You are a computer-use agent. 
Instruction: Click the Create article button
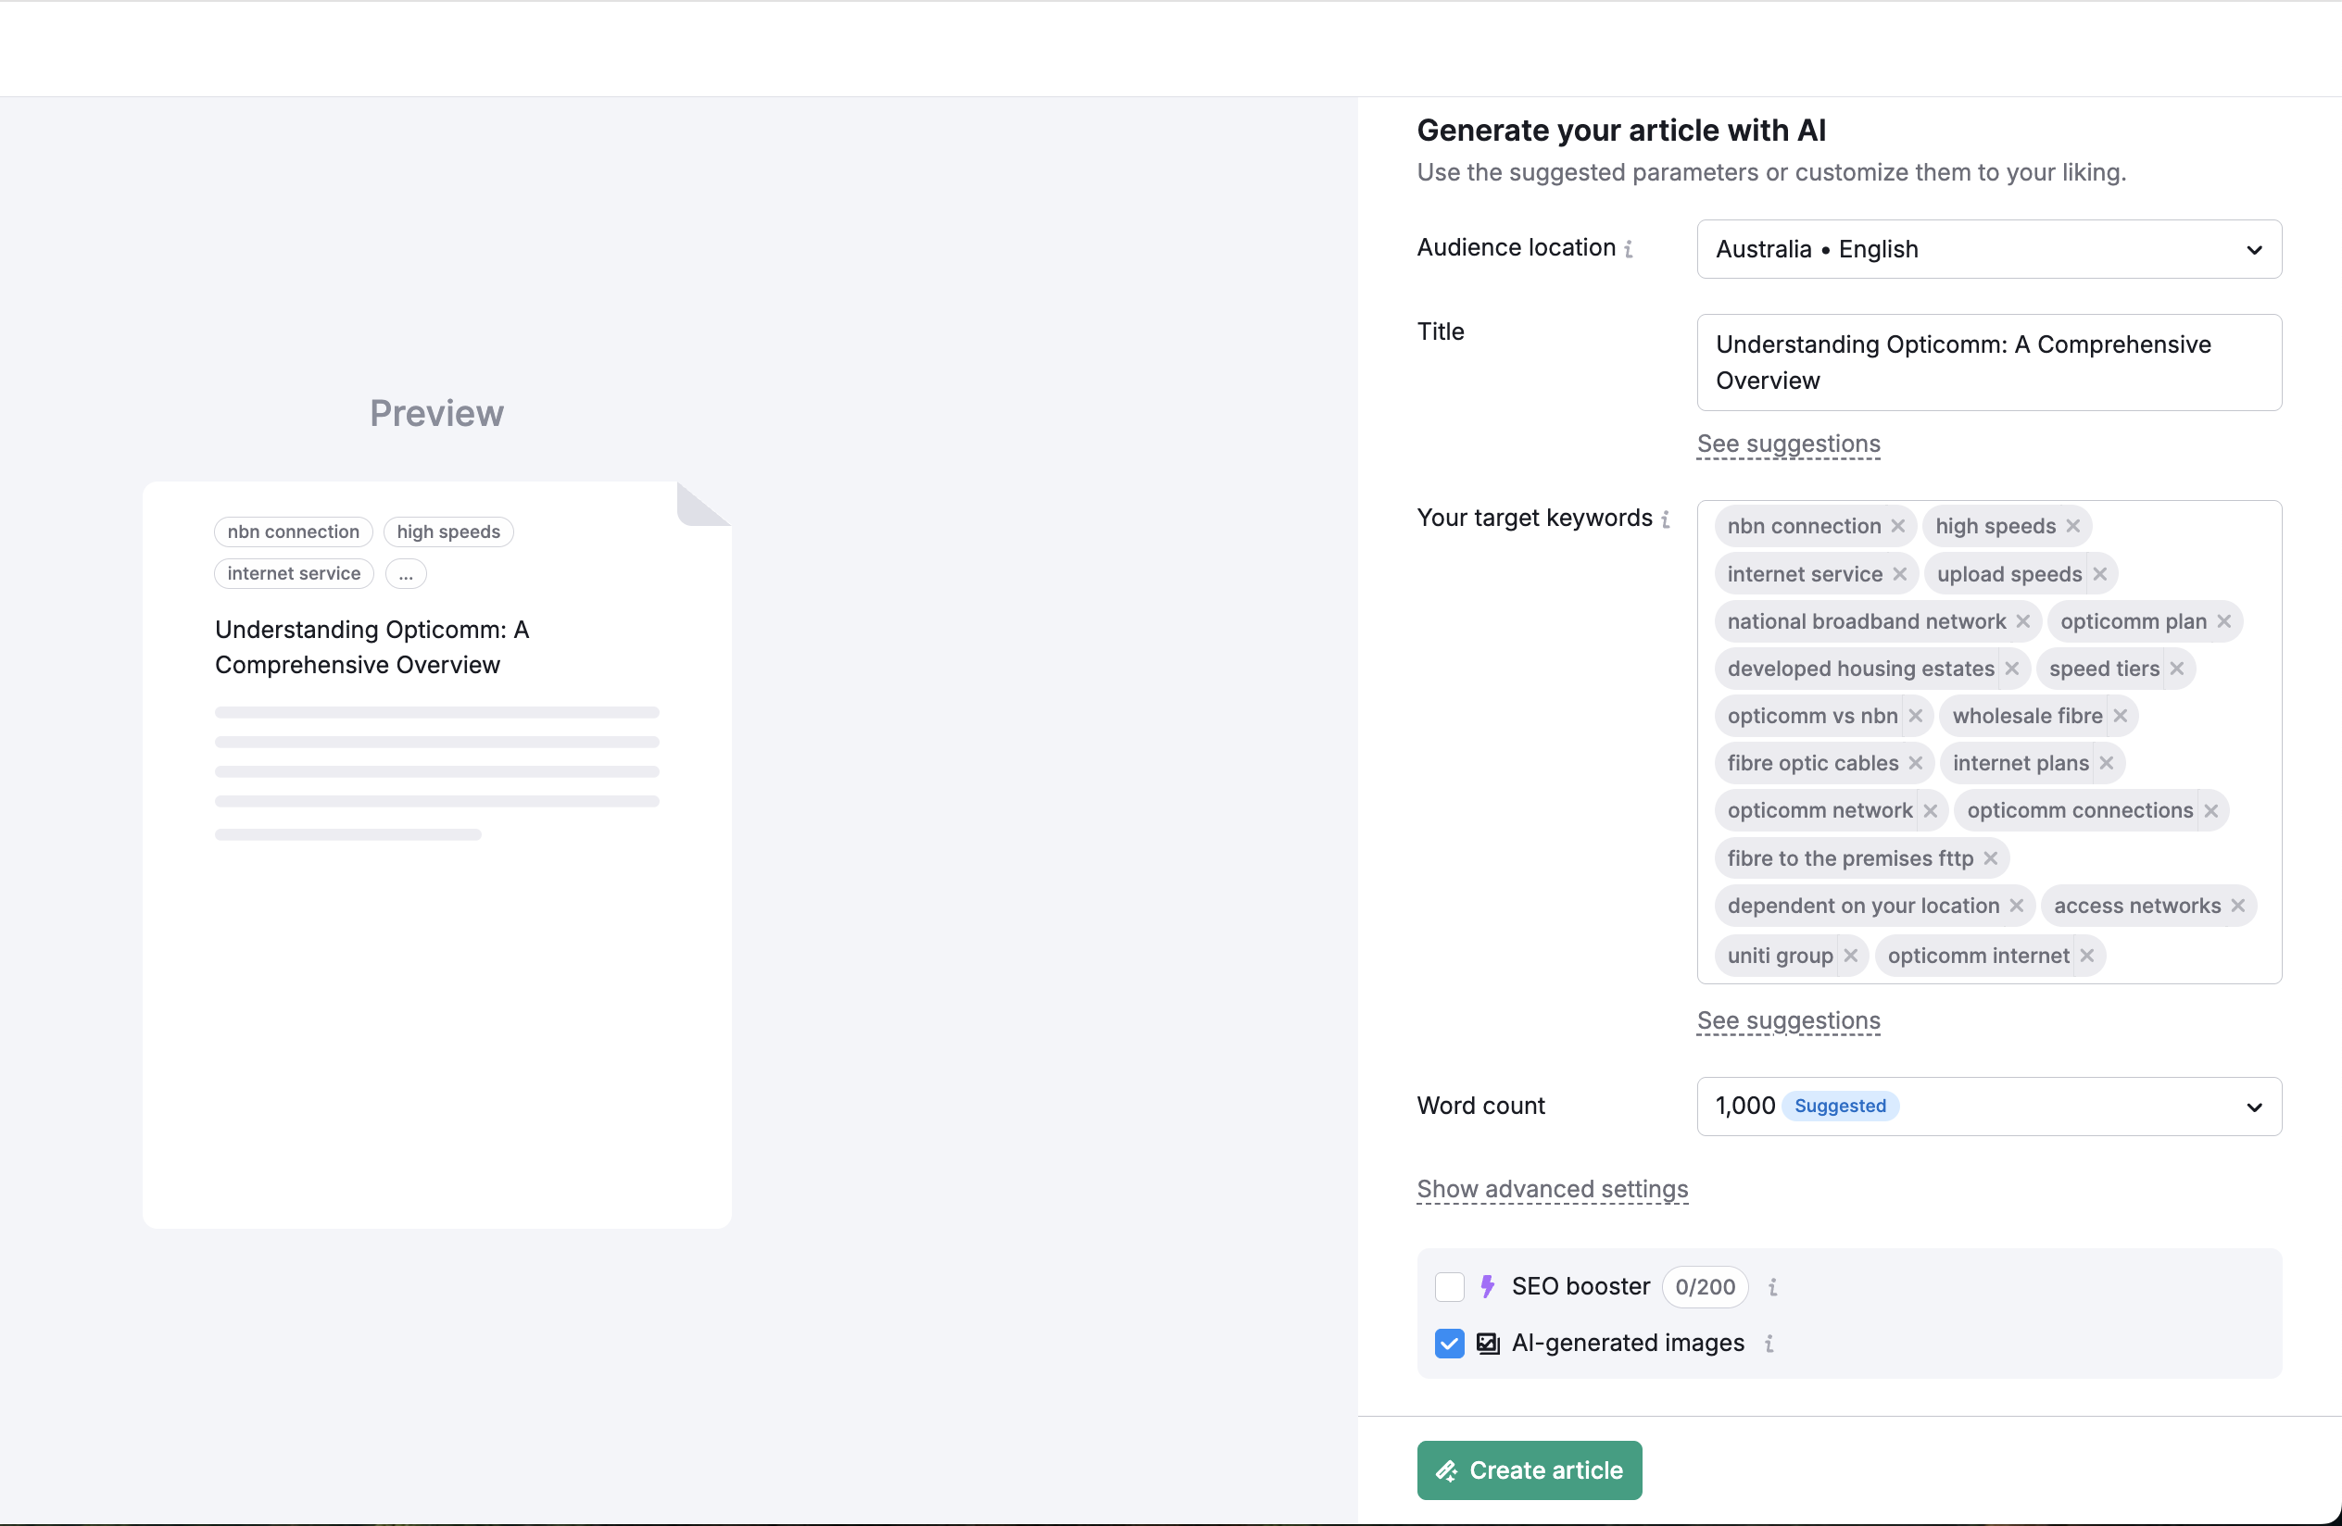[1530, 1470]
